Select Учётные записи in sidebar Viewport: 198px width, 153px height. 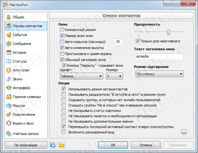(26, 134)
